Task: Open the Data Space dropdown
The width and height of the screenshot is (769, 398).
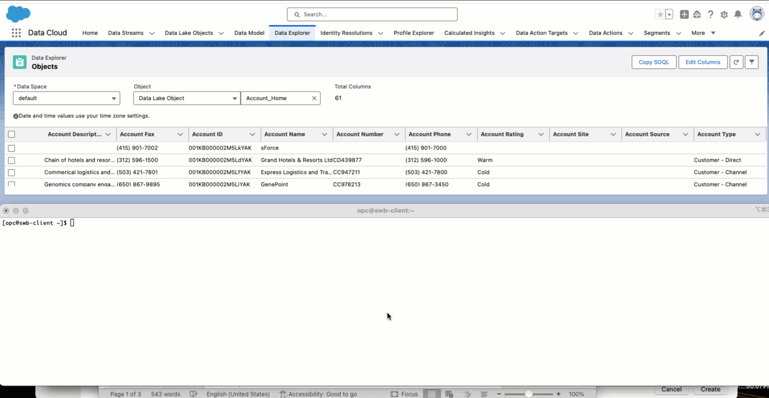Action: [66, 98]
